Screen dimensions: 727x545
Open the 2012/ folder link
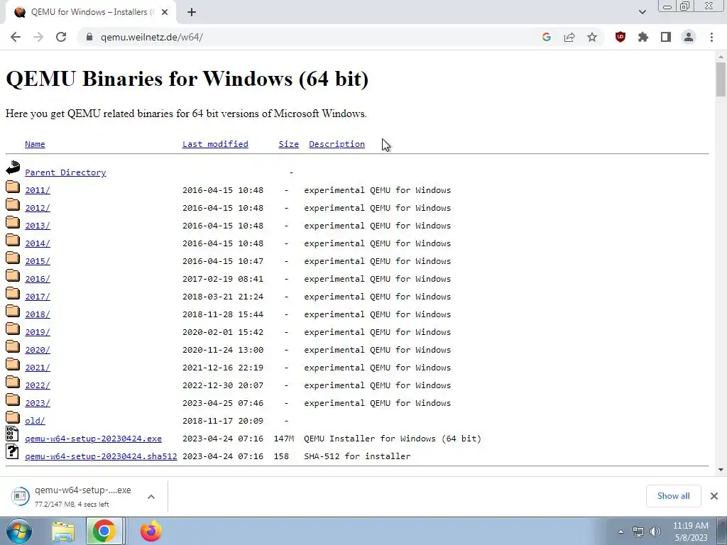[38, 208]
